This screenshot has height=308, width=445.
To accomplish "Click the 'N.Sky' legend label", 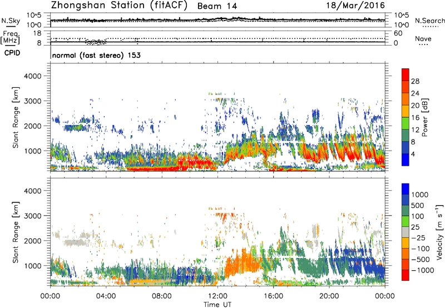I will click(11, 21).
